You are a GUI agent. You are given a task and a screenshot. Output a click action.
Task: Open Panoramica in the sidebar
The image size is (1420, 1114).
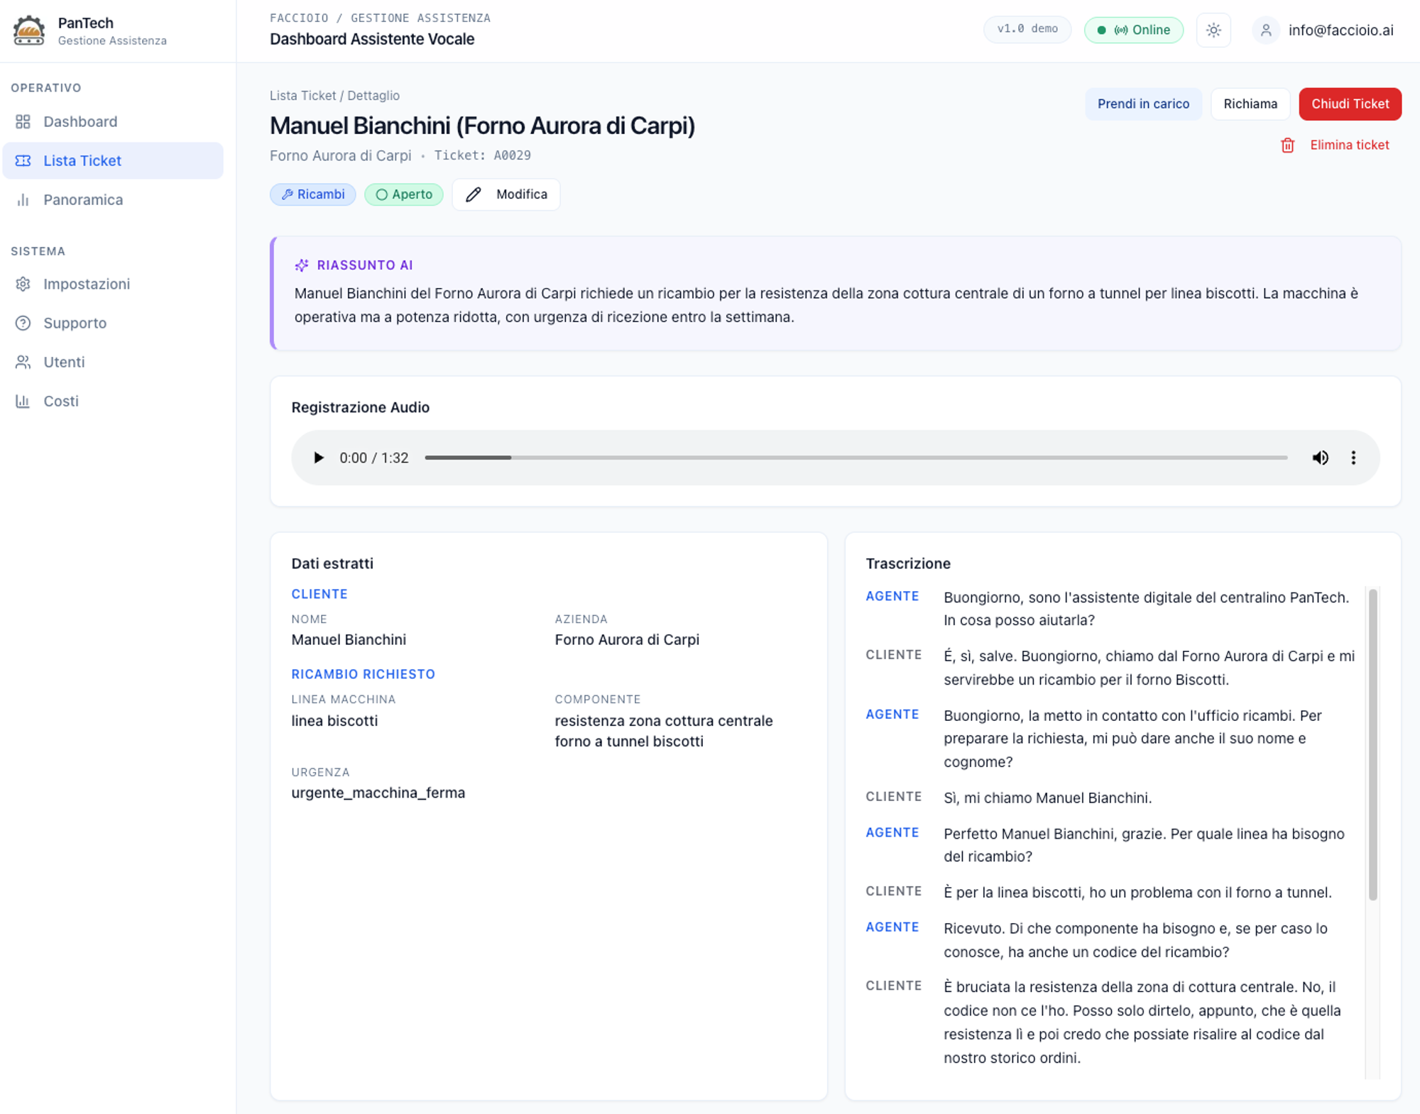(x=113, y=199)
